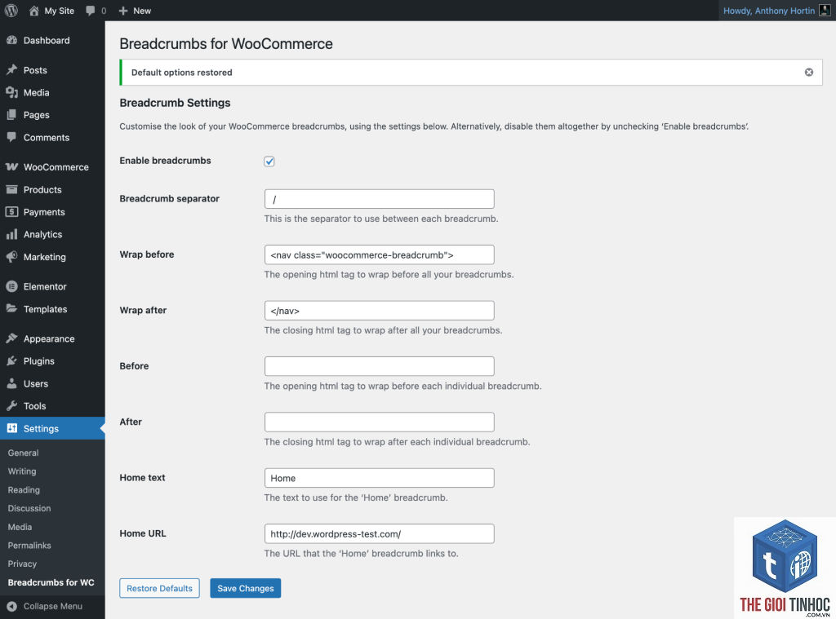This screenshot has width=836, height=619.
Task: Focus the Home text input field
Action: (379, 478)
